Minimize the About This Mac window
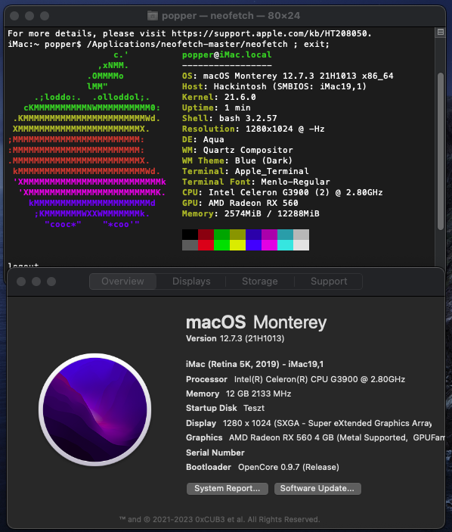The height and width of the screenshot is (532, 452). pos(36,282)
